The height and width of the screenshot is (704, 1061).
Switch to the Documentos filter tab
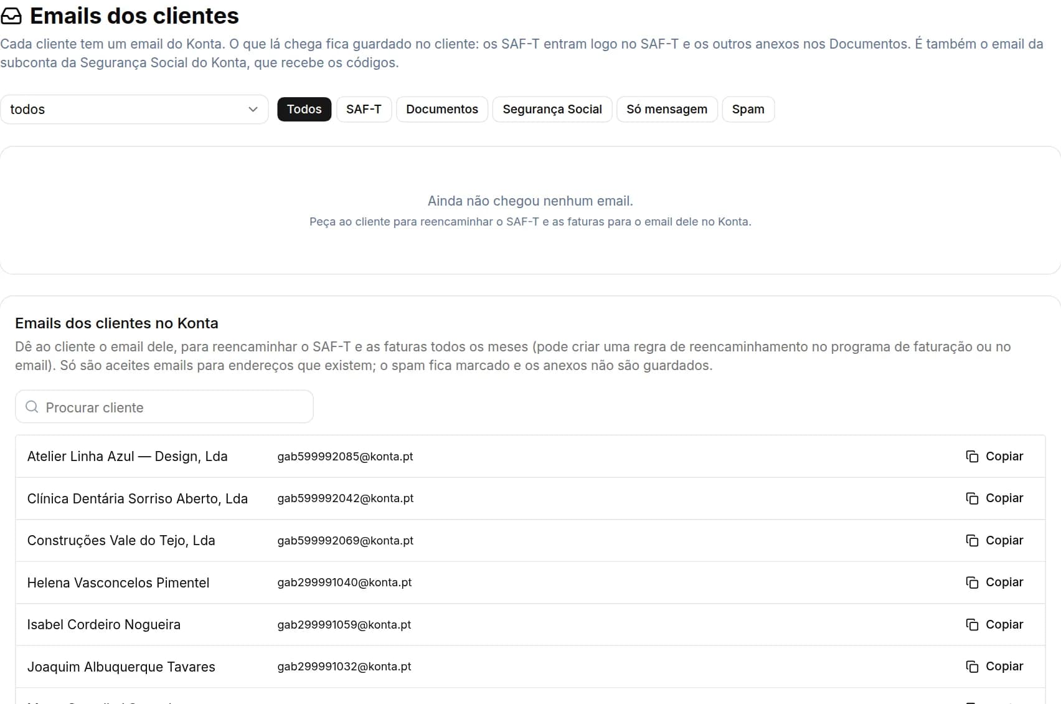(x=442, y=110)
